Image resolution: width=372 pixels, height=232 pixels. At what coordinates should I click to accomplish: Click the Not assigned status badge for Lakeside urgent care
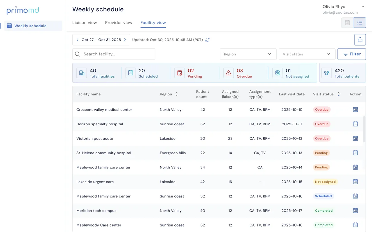(325, 182)
